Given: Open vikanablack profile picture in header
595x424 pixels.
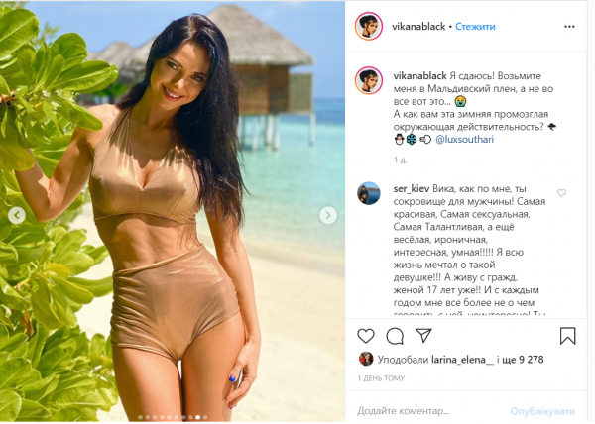Looking at the screenshot, I should coord(369,26).
